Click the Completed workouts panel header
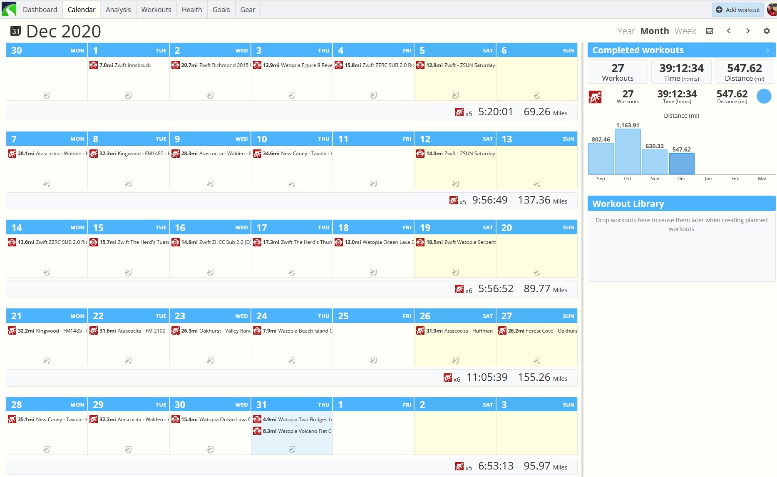 tap(681, 50)
